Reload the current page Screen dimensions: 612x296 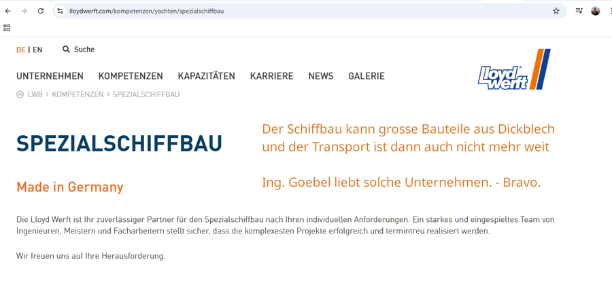(x=41, y=11)
